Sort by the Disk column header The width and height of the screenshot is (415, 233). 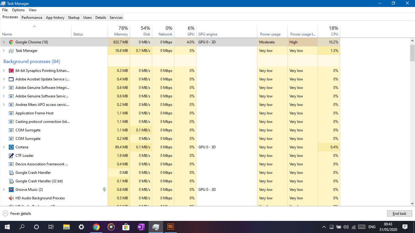pos(141,31)
